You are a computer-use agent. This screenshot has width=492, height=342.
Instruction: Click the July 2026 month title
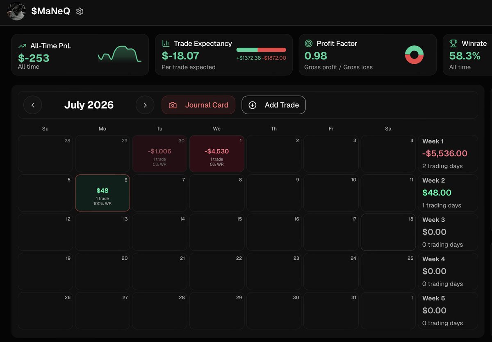[89, 105]
